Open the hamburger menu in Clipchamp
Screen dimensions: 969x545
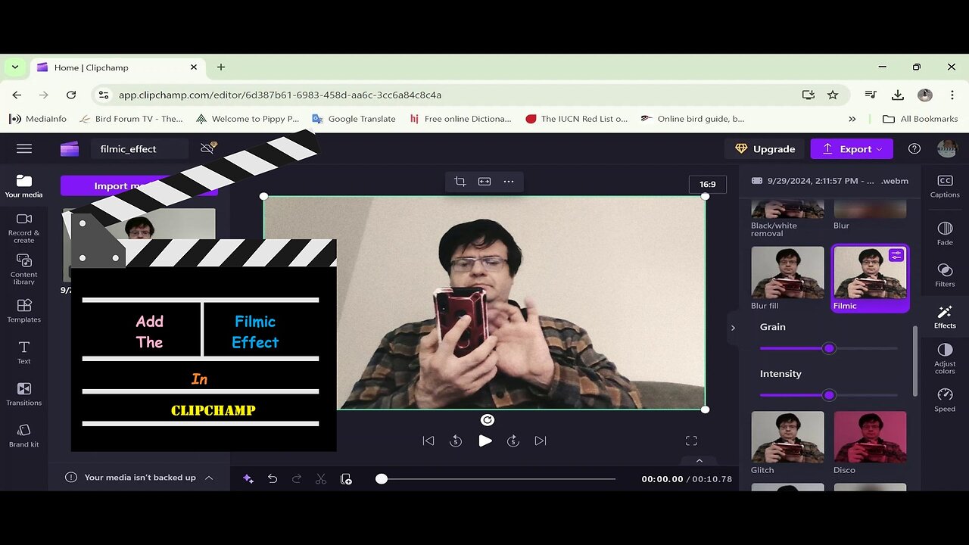click(x=24, y=149)
